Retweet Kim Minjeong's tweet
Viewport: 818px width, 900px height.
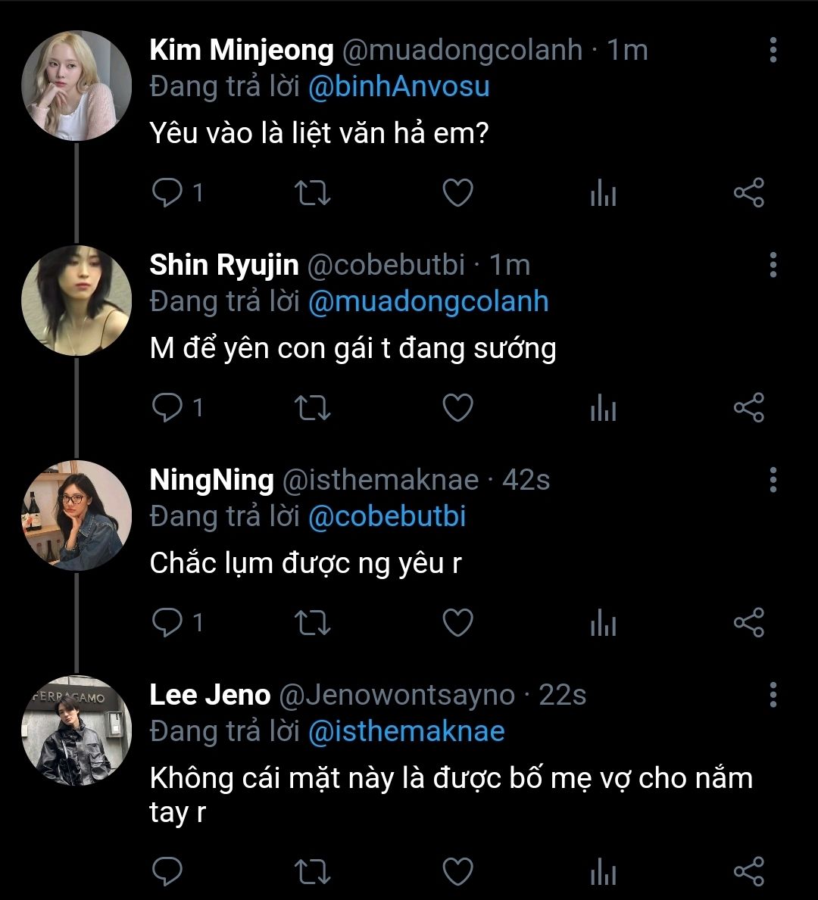pyautogui.click(x=311, y=193)
